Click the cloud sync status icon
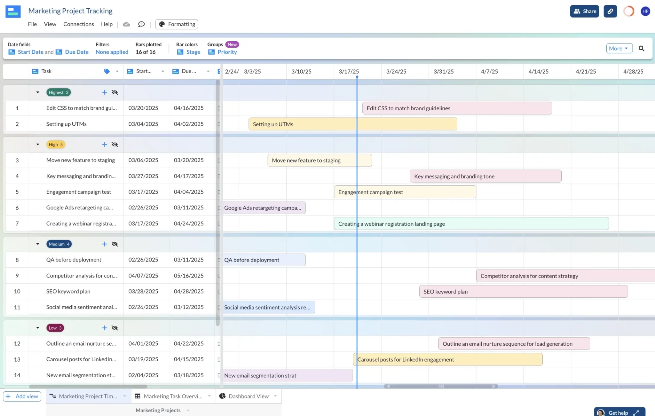This screenshot has height=416, width=655. pyautogui.click(x=126, y=24)
